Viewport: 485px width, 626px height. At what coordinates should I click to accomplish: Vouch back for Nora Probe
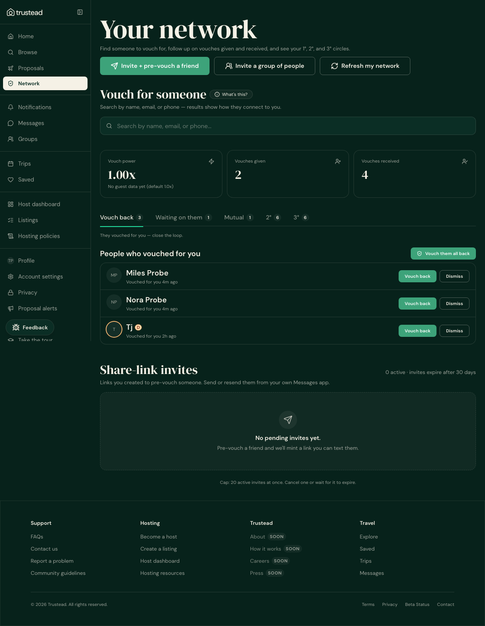[x=418, y=304]
